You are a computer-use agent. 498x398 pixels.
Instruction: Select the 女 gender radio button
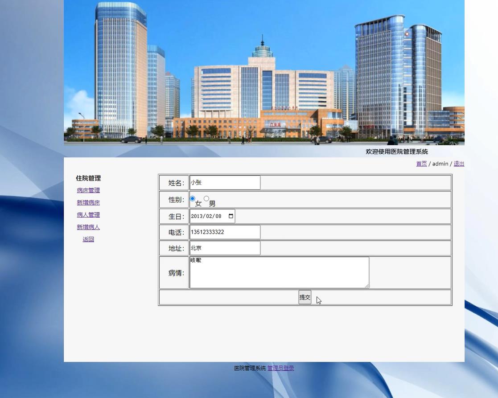click(x=193, y=199)
